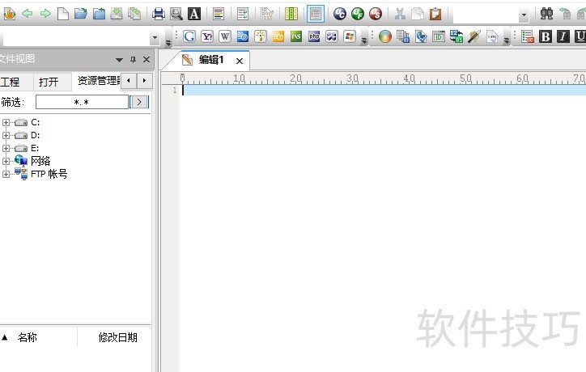Screen dimensions: 586x372
Task: Switch to the 资源管理器 tab
Action: 99,81
